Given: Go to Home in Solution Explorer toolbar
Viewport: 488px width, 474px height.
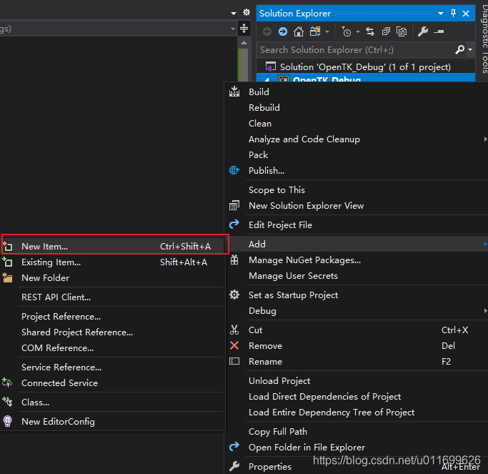Looking at the screenshot, I should pos(299,31).
